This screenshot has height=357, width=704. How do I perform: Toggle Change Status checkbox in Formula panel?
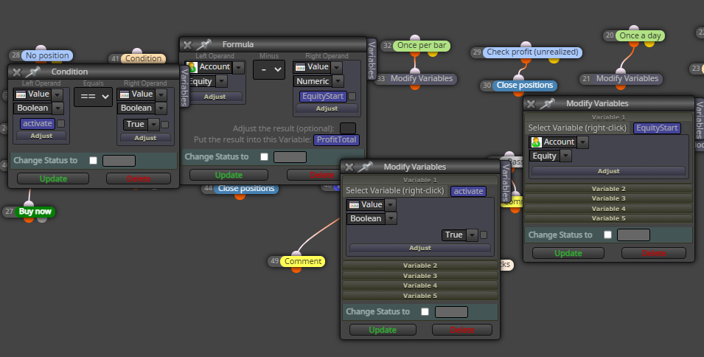point(264,156)
